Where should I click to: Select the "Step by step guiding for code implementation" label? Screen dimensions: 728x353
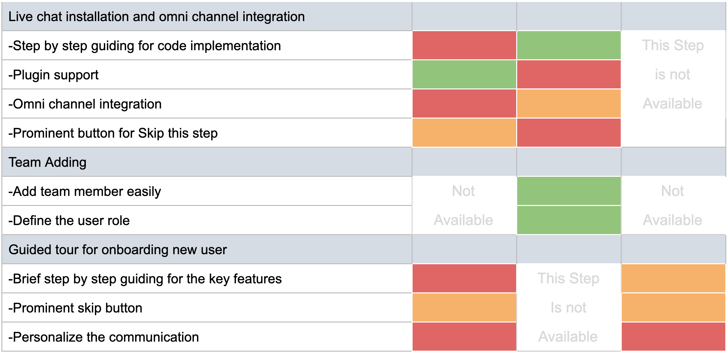[144, 46]
